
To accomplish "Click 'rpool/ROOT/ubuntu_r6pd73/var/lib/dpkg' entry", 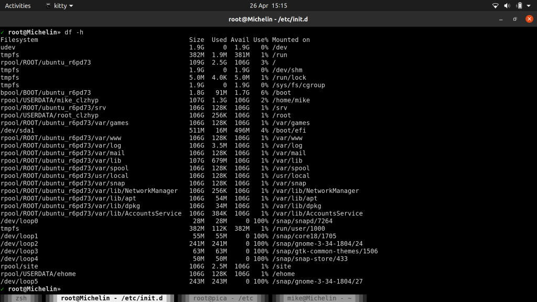I will 70,206.
